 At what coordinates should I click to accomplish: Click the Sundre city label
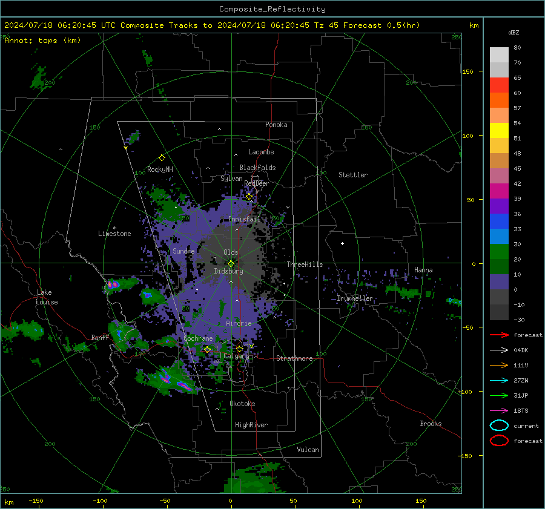tap(183, 251)
